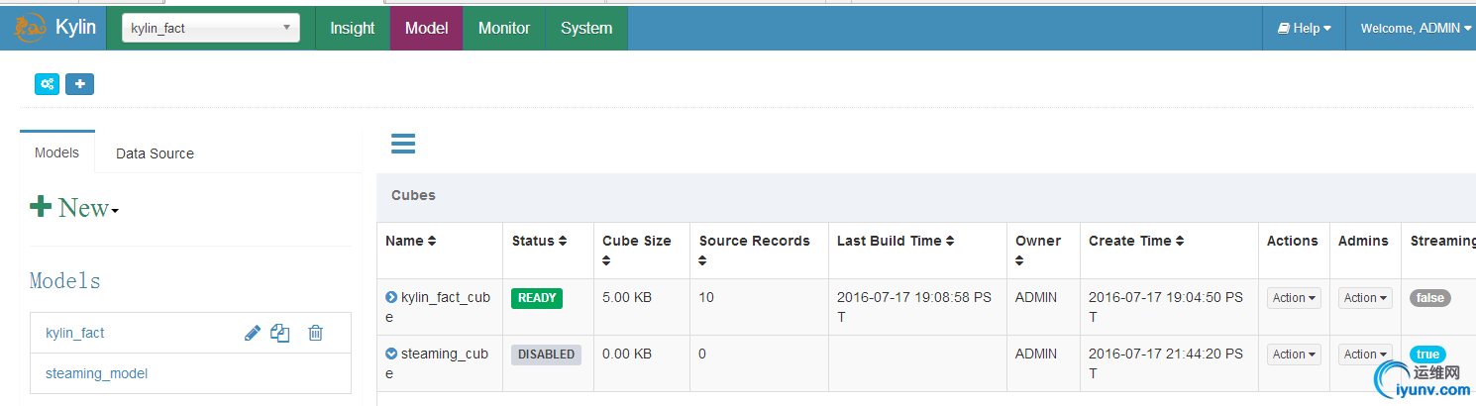Open Admins Action dropdown for kylin_fact_cube

coord(1365,298)
